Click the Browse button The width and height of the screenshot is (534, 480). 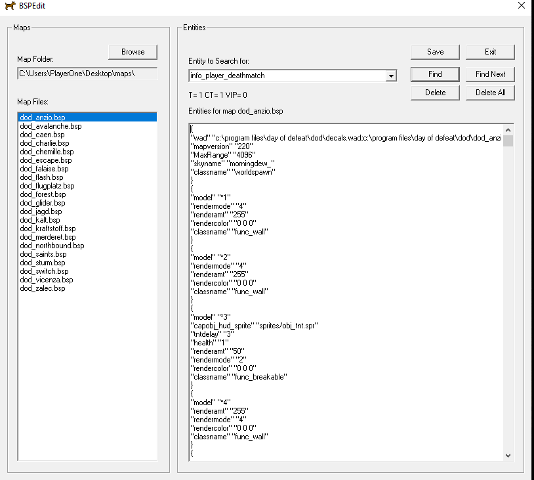(x=133, y=52)
